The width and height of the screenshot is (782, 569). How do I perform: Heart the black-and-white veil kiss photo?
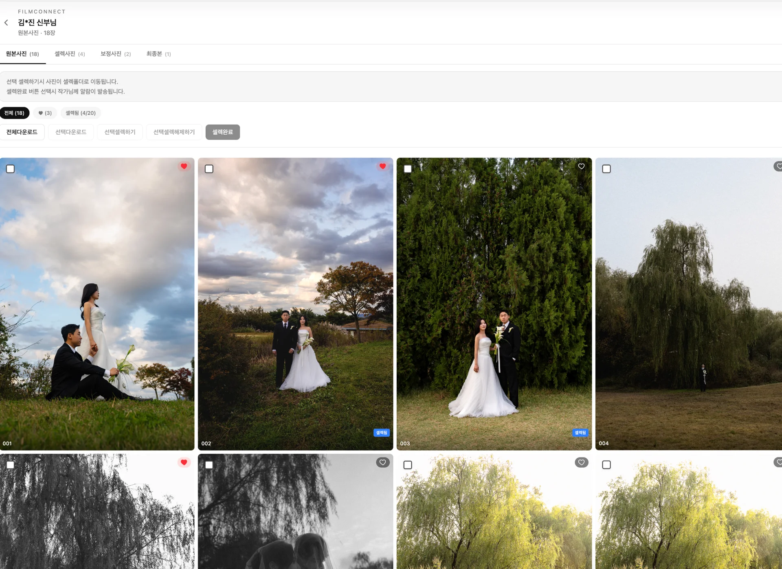click(x=382, y=462)
